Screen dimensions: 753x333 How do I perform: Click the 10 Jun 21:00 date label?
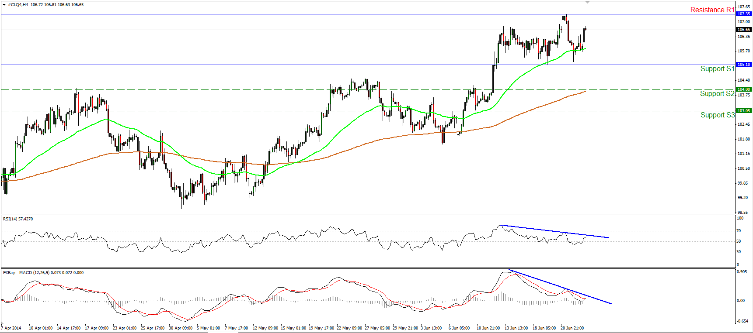(488, 328)
